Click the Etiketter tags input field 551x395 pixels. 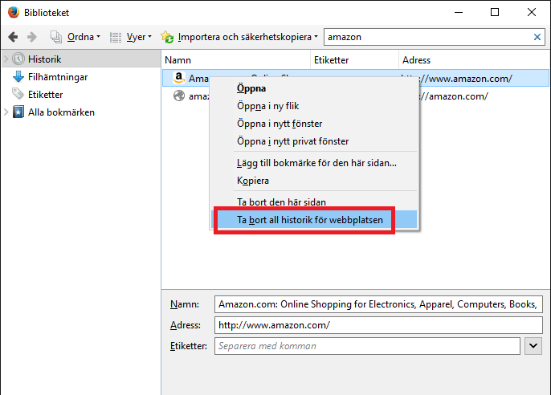tap(367, 346)
